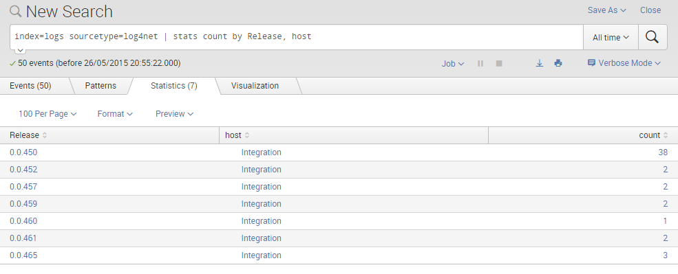This screenshot has height=274, width=678.
Task: Export results with download icon
Action: point(539,63)
